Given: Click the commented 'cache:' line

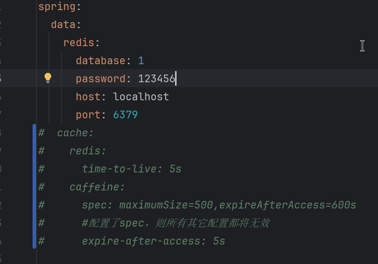Looking at the screenshot, I should (75, 133).
